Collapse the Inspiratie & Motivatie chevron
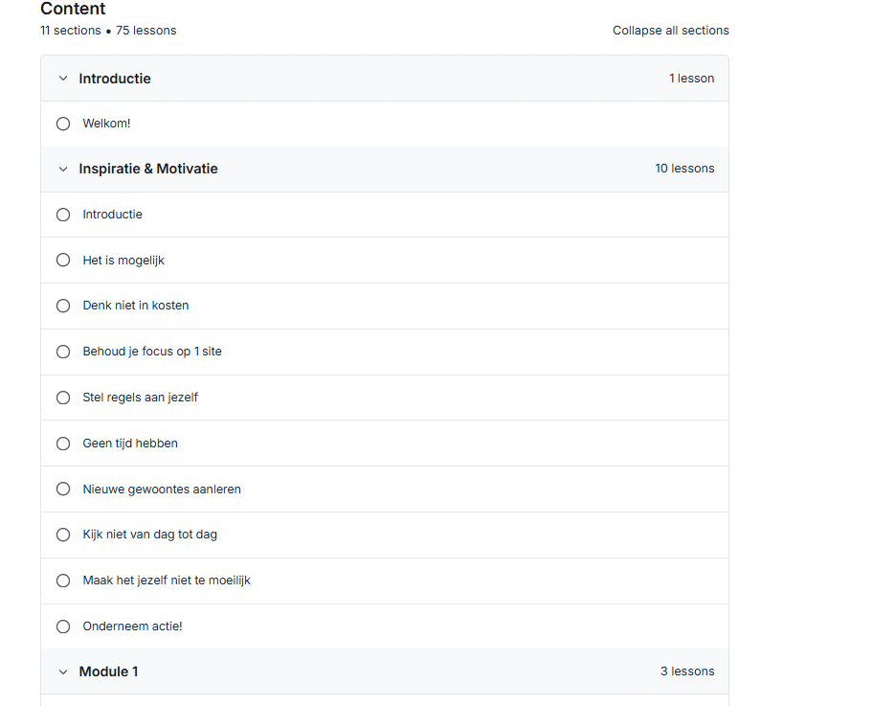This screenshot has height=706, width=895. 63,169
